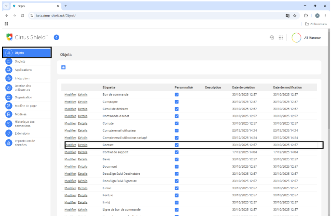Open the Extensions sidebar icon
This screenshot has width=332, height=216.
click(x=9, y=133)
